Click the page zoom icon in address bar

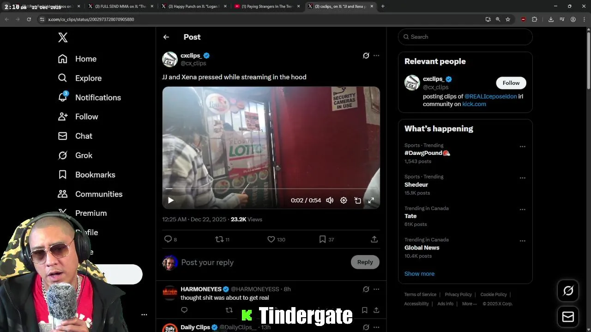point(498,19)
